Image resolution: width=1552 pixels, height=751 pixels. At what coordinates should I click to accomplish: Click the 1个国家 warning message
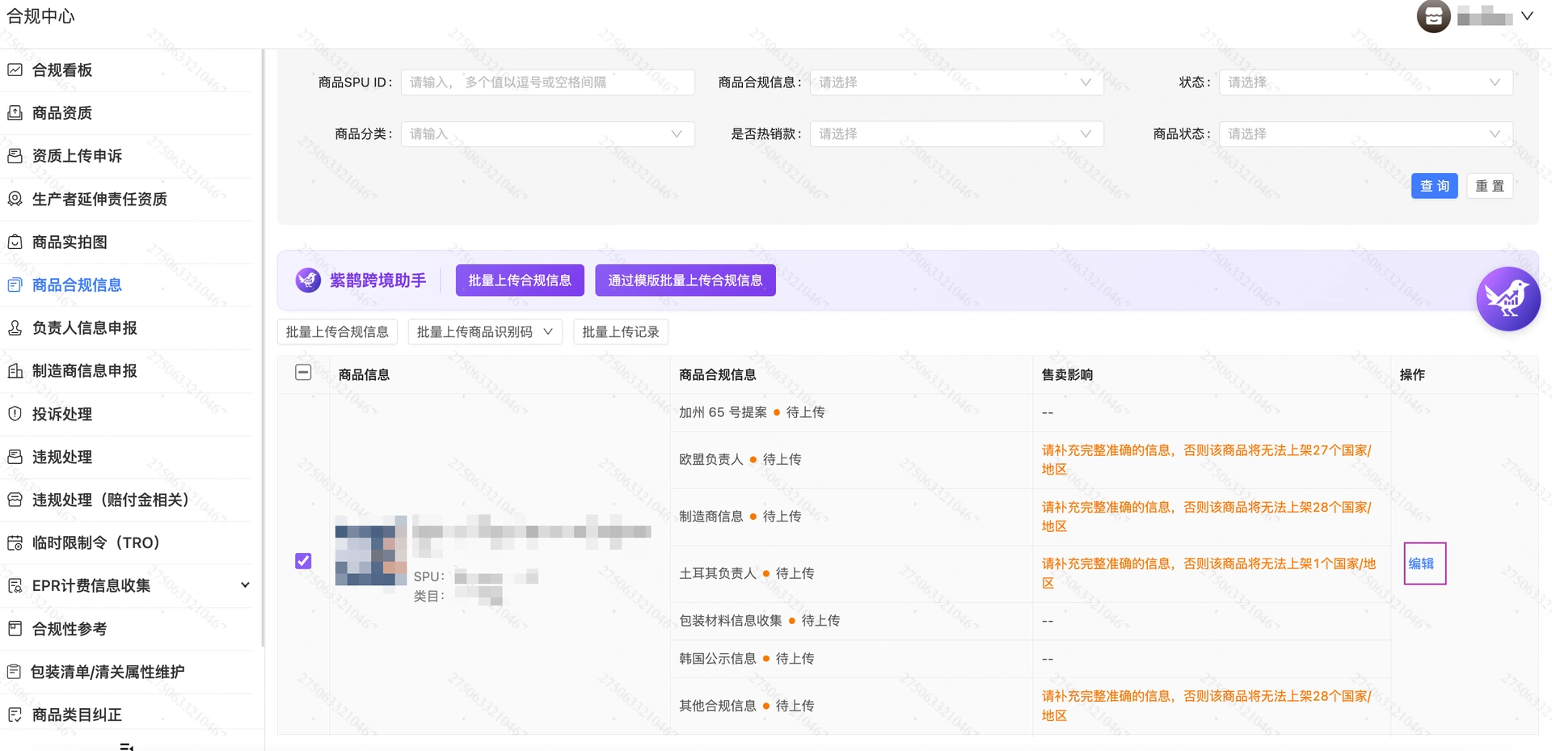1208,573
